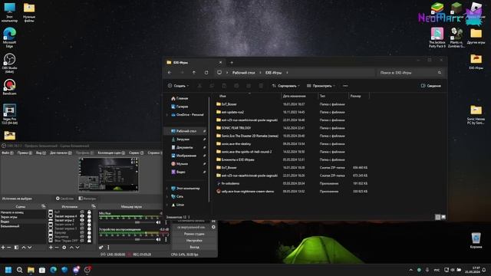Open the 'Создать' dropdown in File Explorer
Image resolution: width=491 pixels, height=276 pixels.
[x=178, y=86]
